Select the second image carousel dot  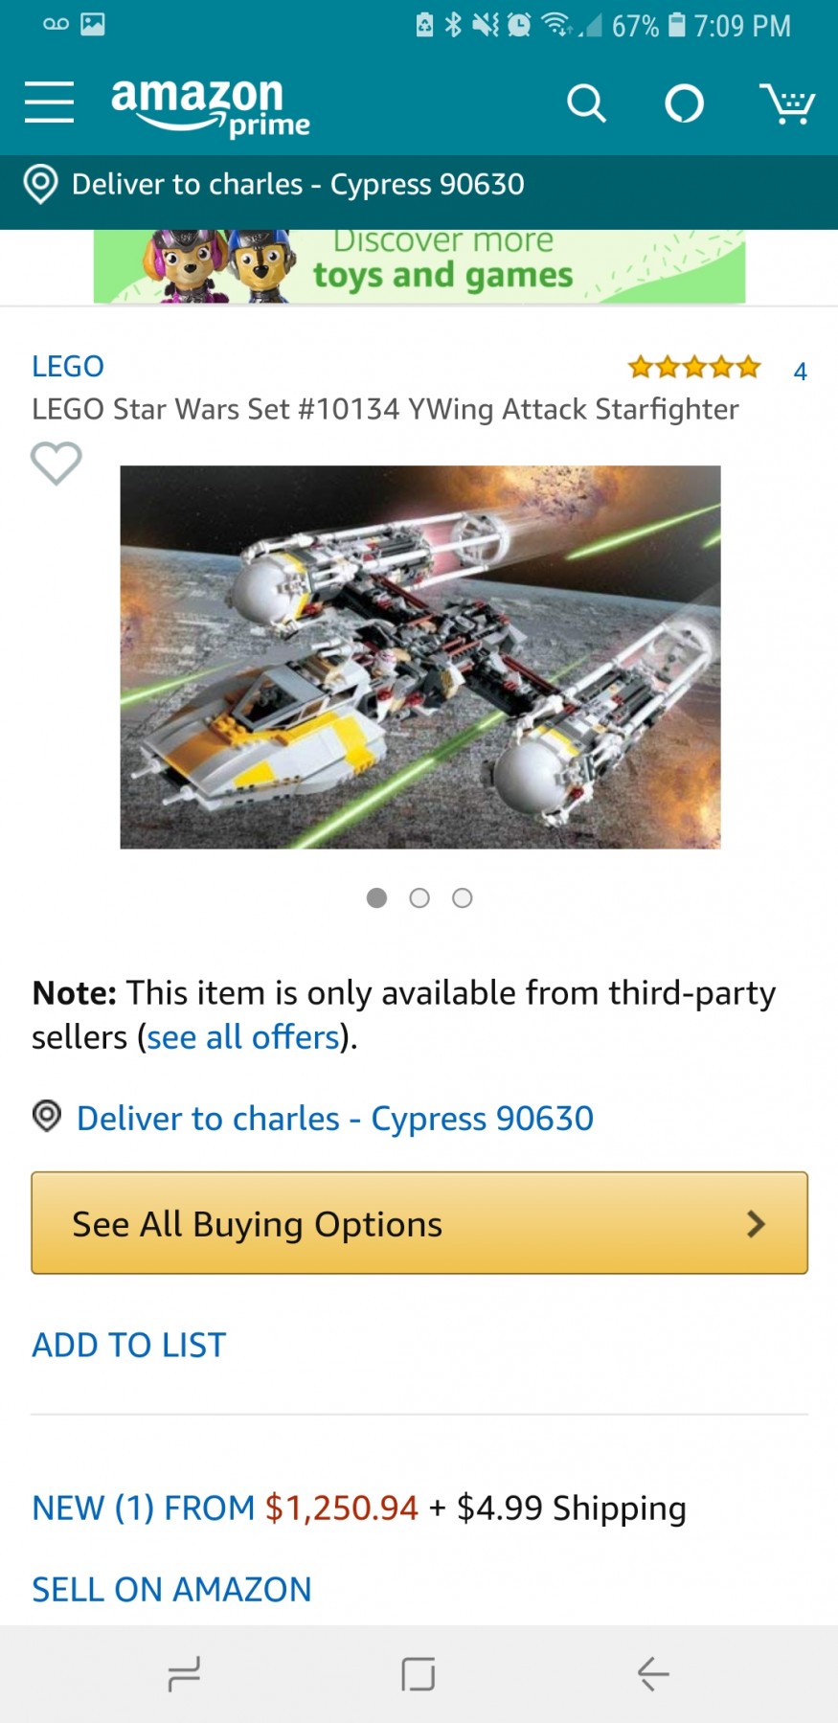pos(419,897)
